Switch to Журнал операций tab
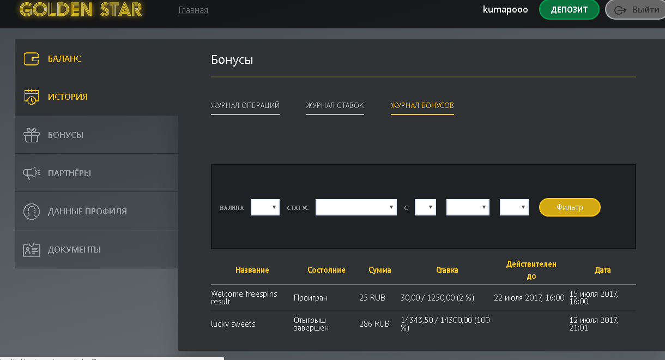This screenshot has height=360, width=665. pyautogui.click(x=245, y=105)
